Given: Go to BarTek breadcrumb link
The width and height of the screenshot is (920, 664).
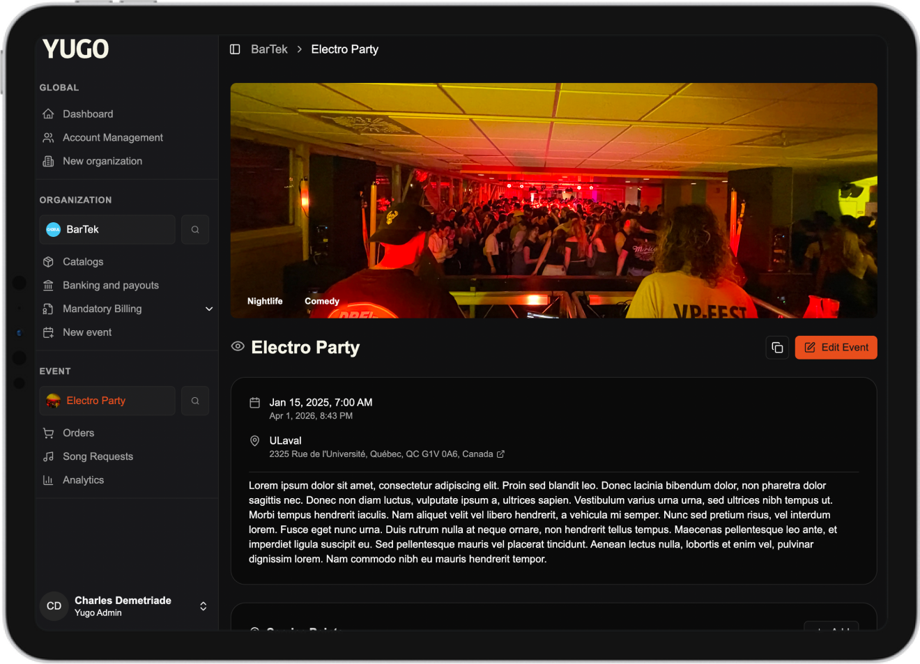Looking at the screenshot, I should 269,49.
